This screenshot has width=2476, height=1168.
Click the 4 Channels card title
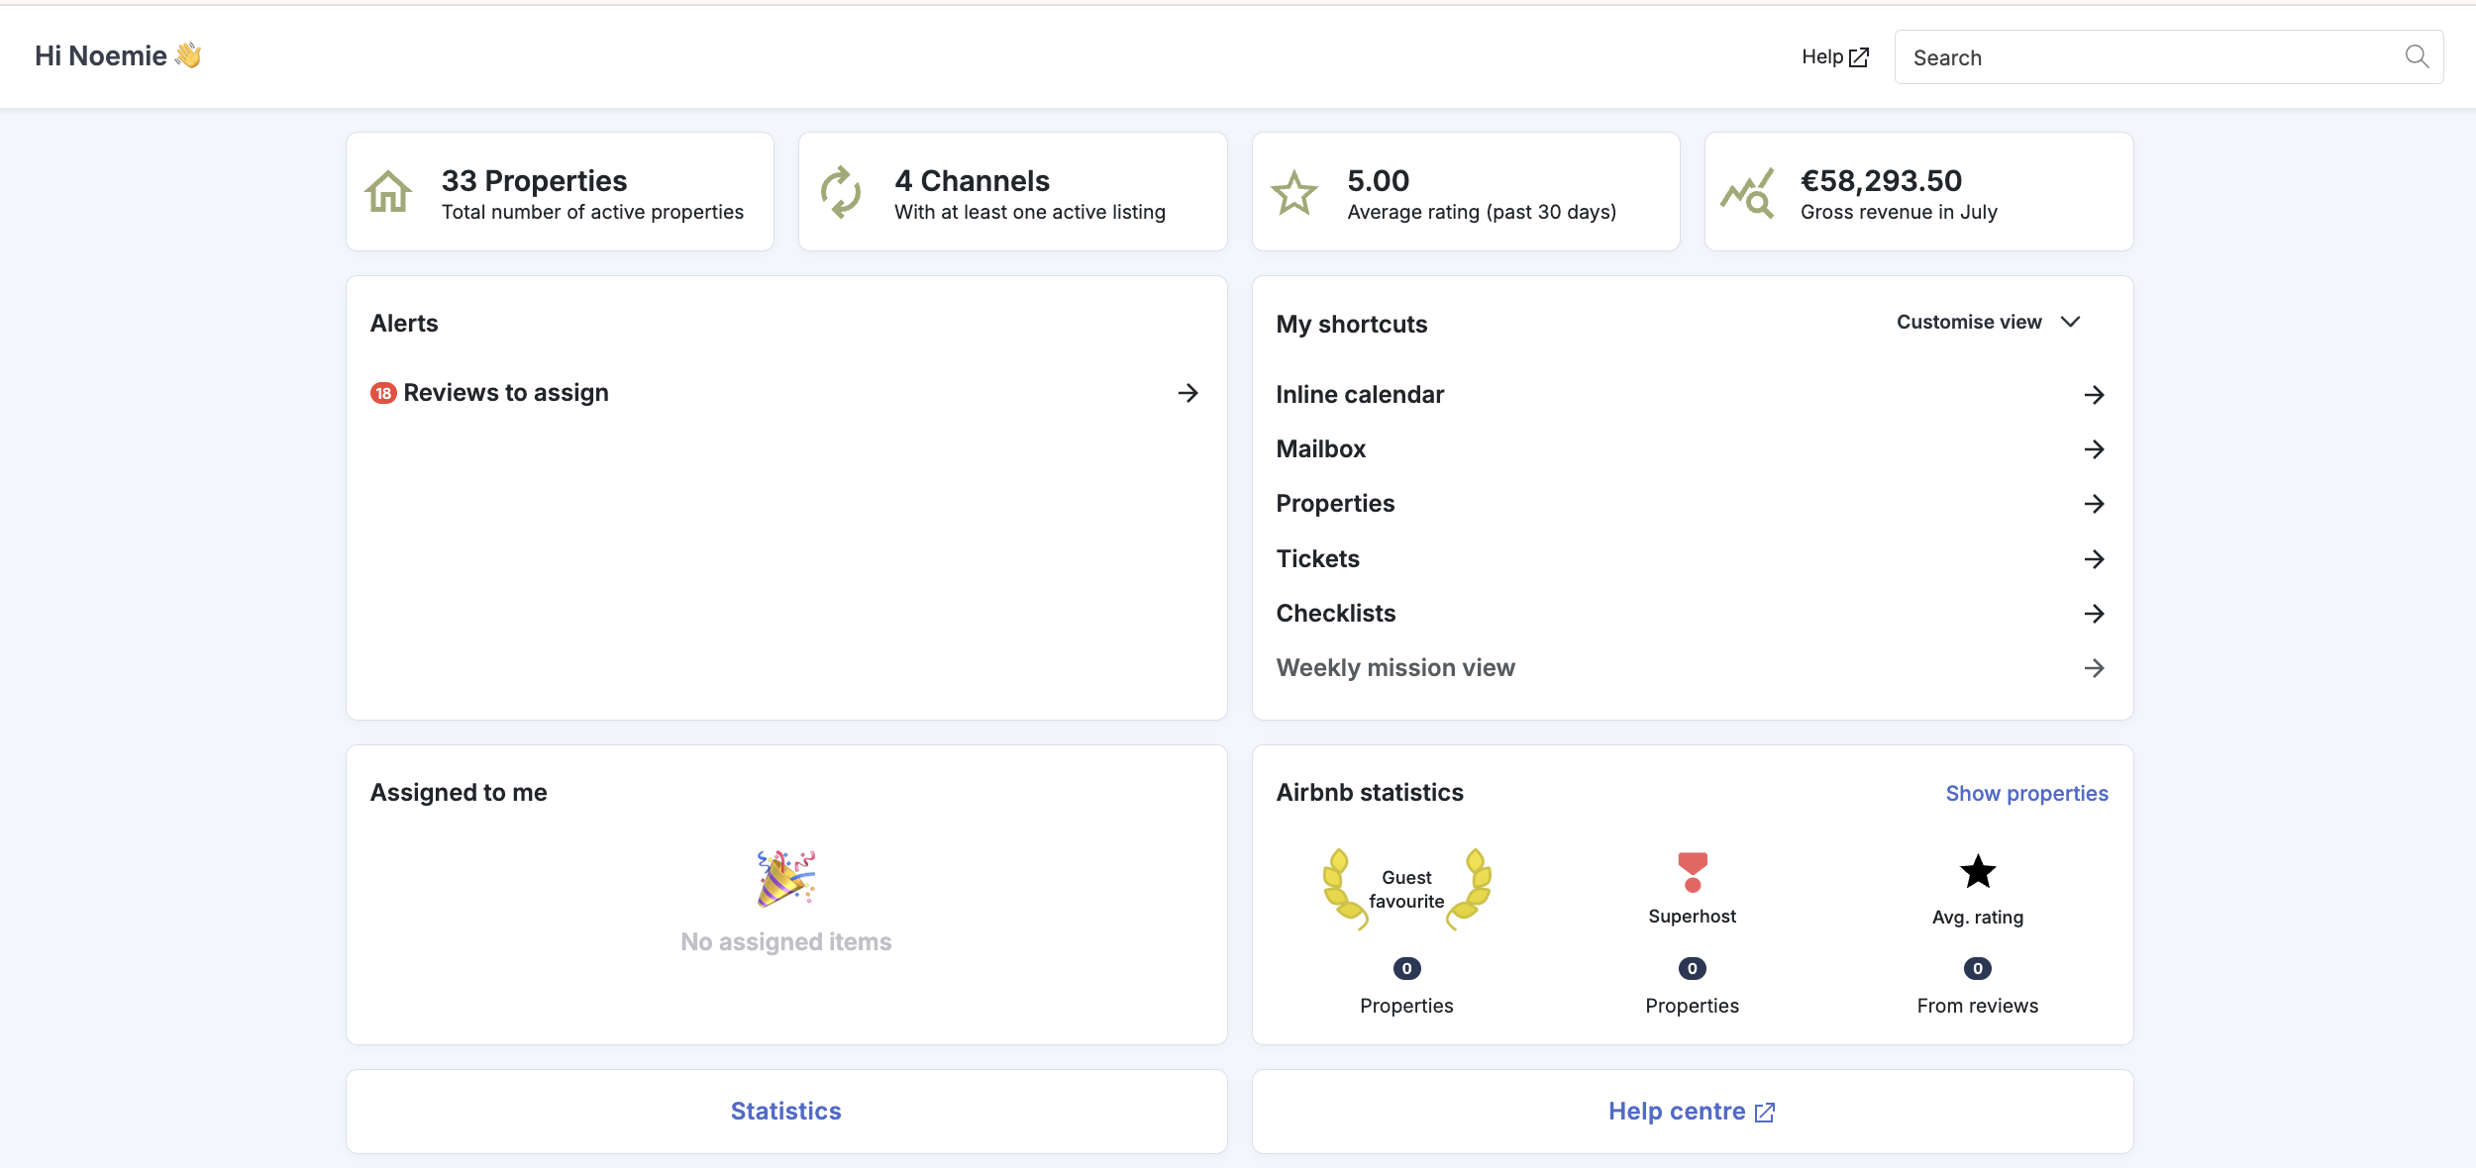(972, 180)
